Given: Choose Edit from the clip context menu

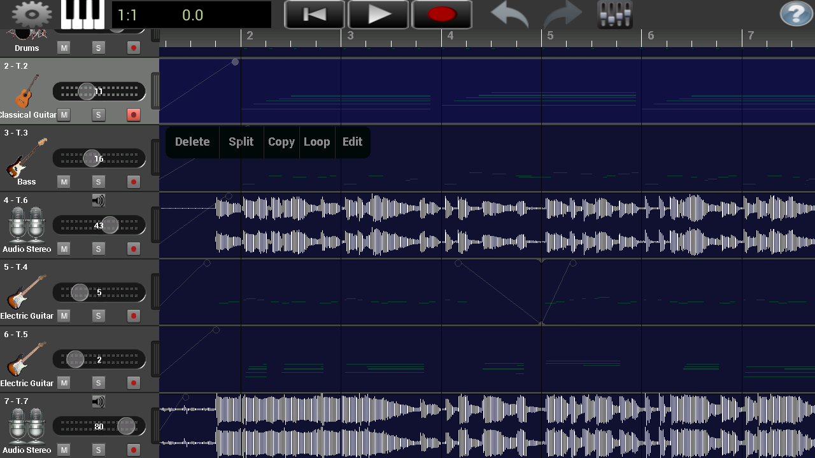Looking at the screenshot, I should (353, 141).
